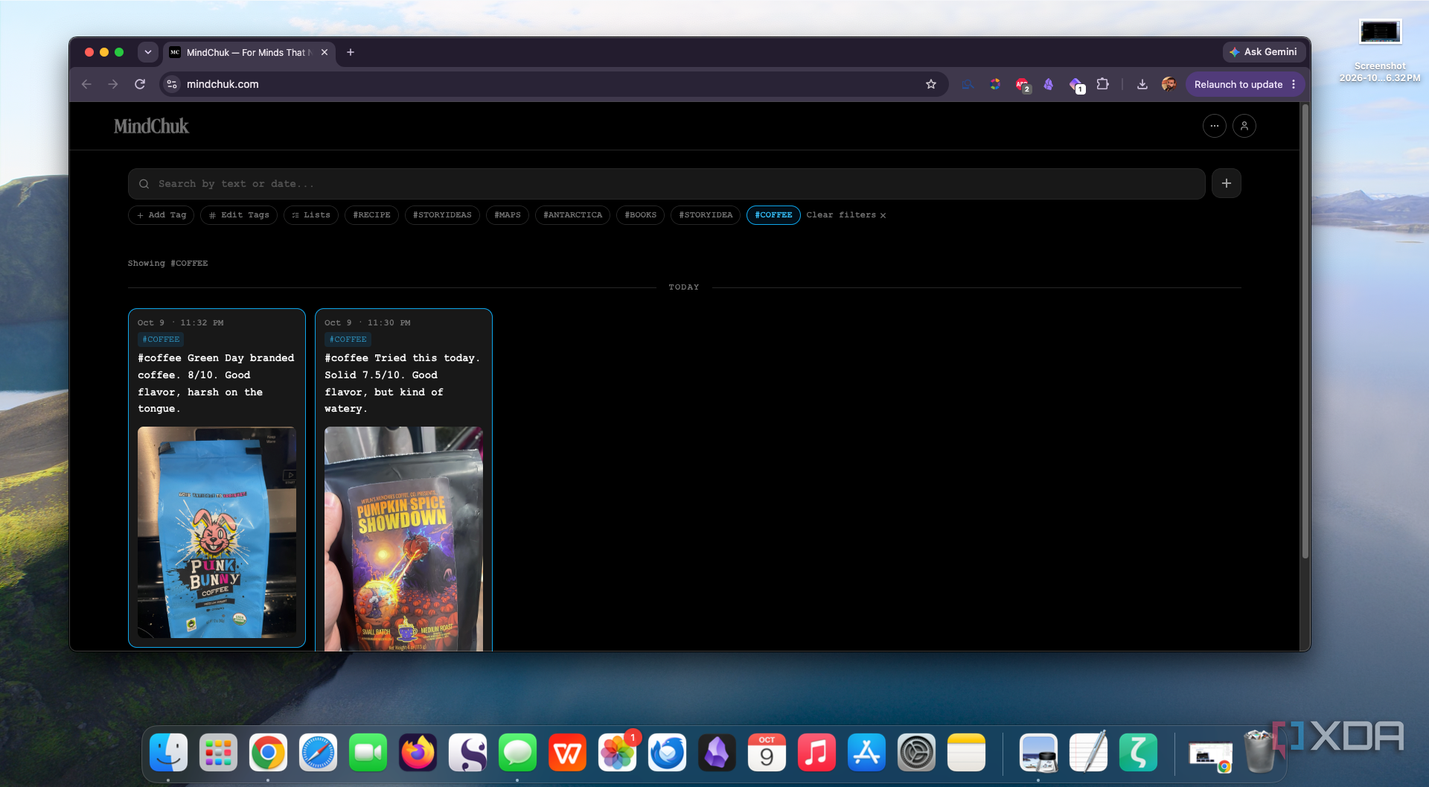The image size is (1429, 787).
Task: Filter notes by #RECIPE tag
Action: coord(371,215)
